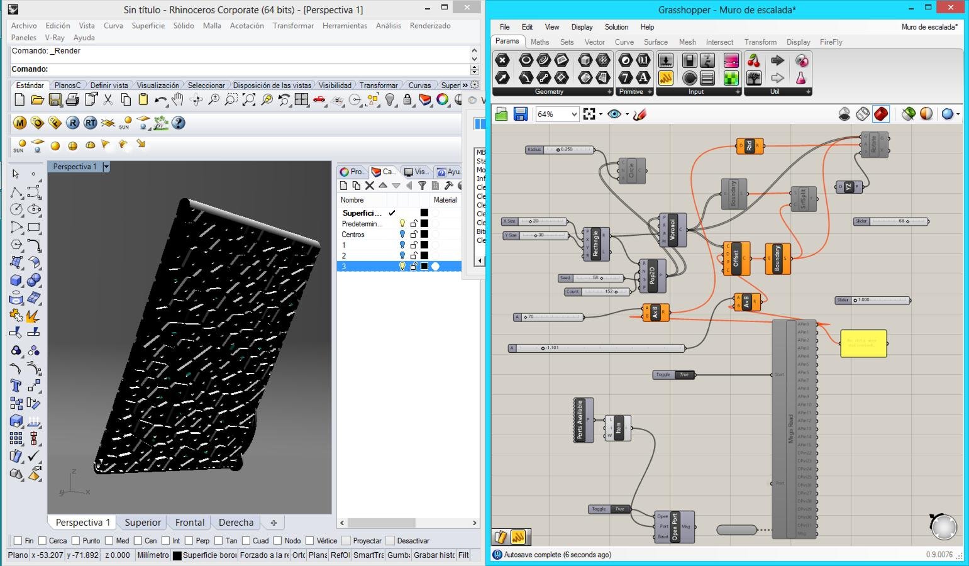Enable the Punto osnap checkbox
Image resolution: width=969 pixels, height=566 pixels.
pos(76,541)
